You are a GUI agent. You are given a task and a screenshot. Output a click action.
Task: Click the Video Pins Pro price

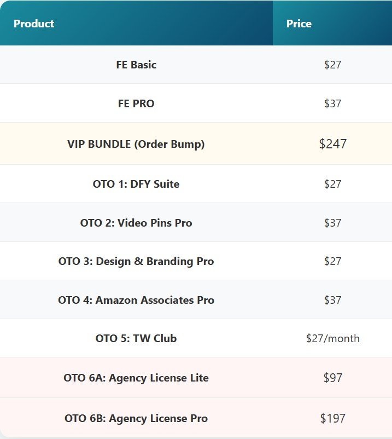[332, 223]
